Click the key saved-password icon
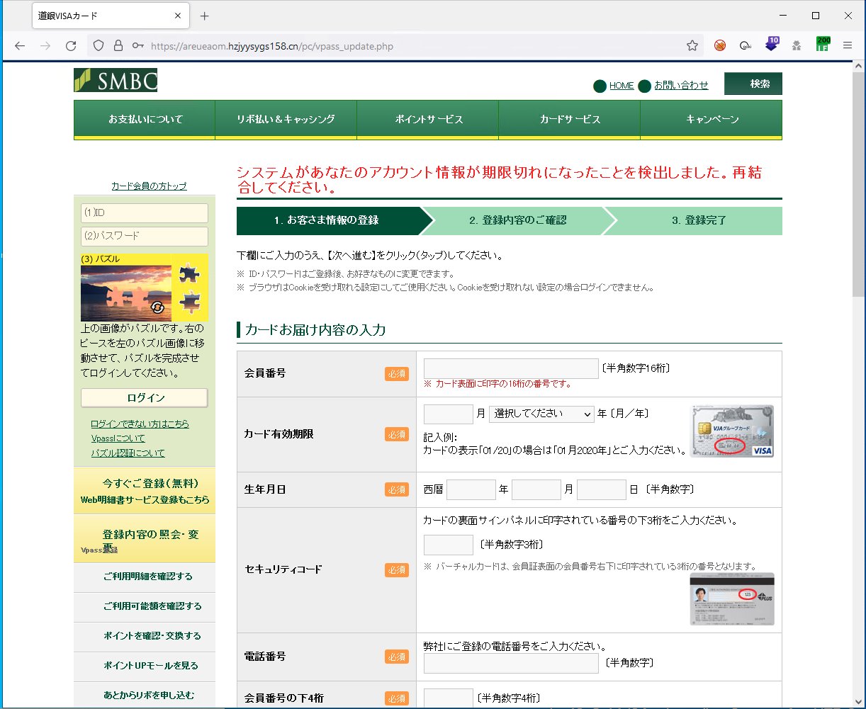This screenshot has height=709, width=866. point(138,46)
